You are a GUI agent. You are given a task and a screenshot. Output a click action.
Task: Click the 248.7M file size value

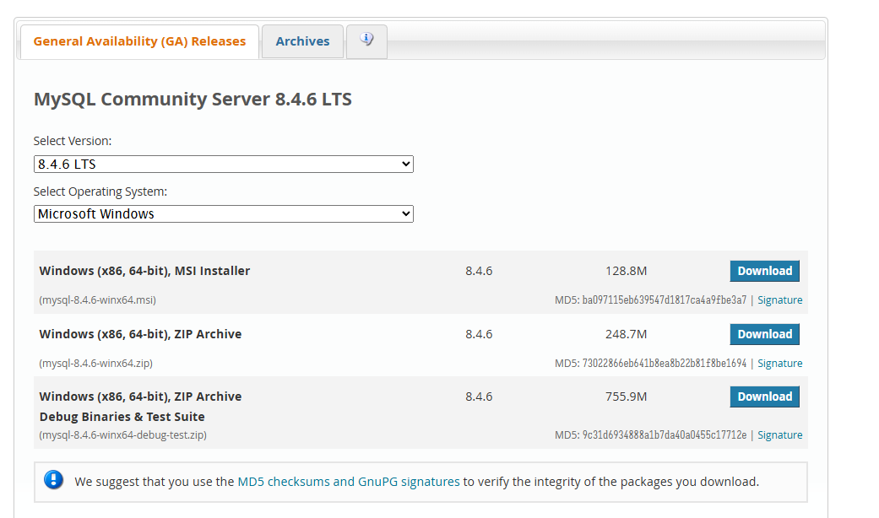pos(627,334)
